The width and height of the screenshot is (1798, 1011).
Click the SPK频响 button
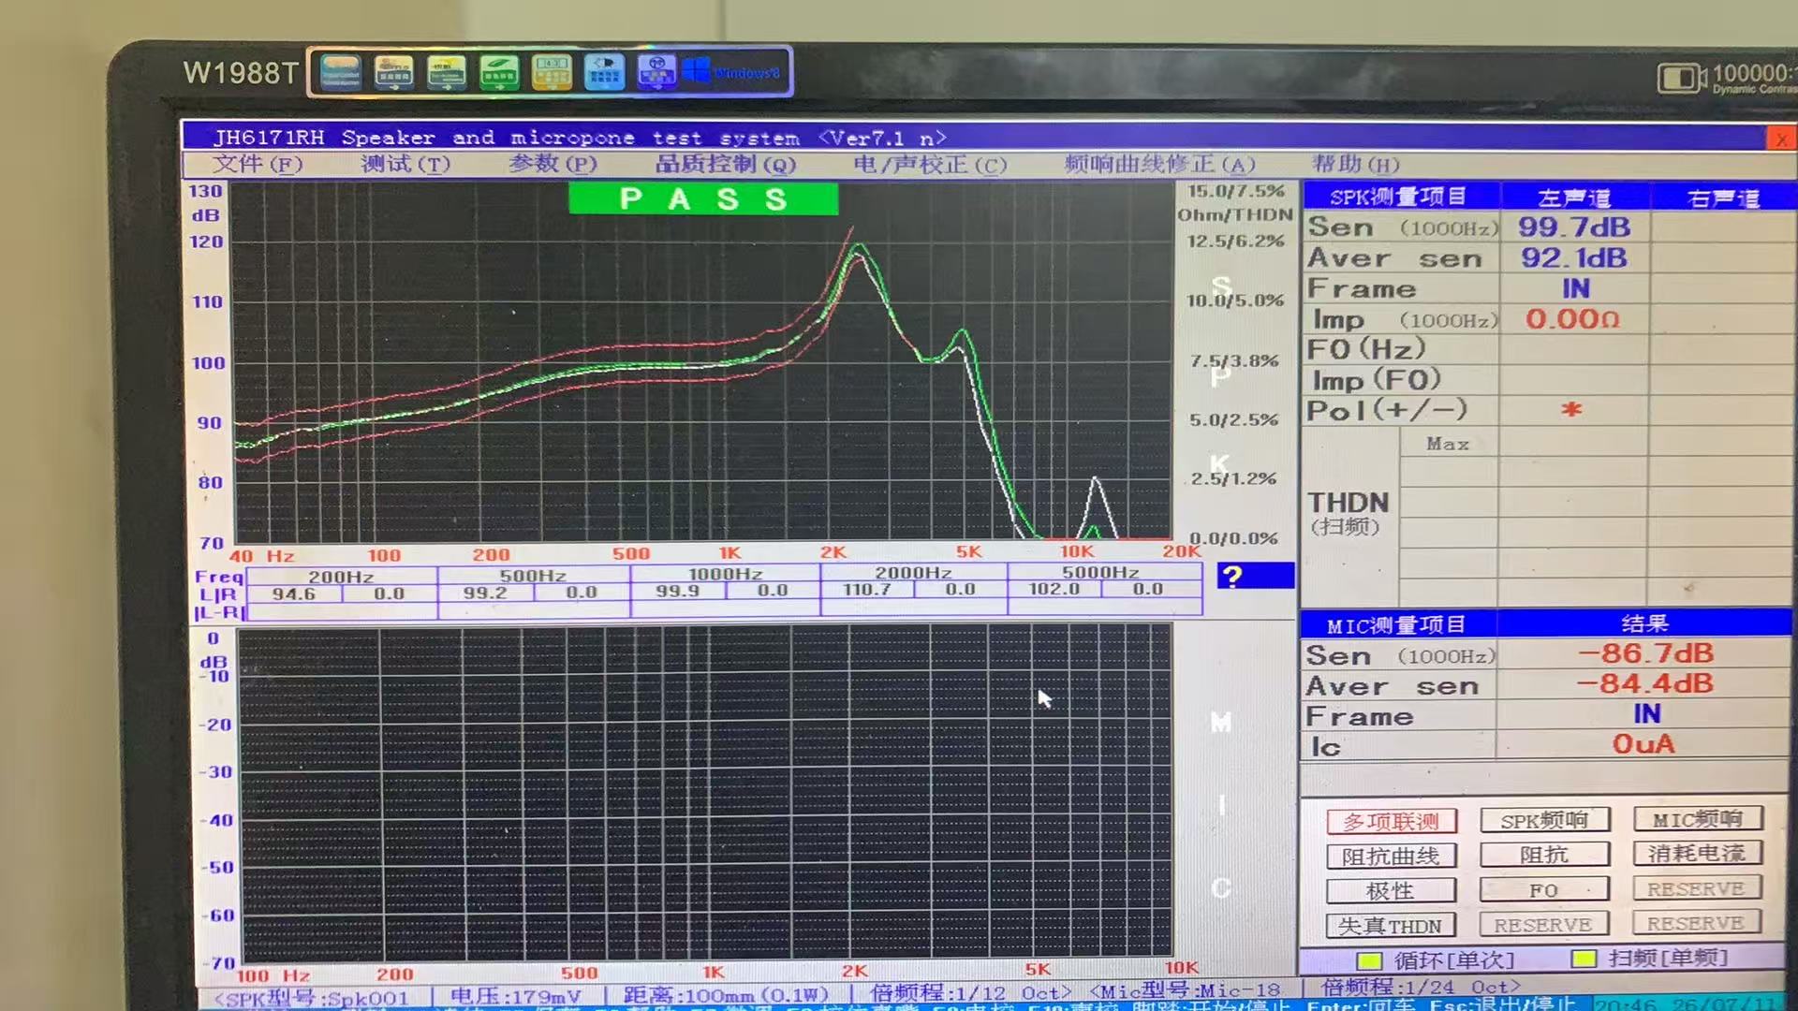pos(1544,820)
